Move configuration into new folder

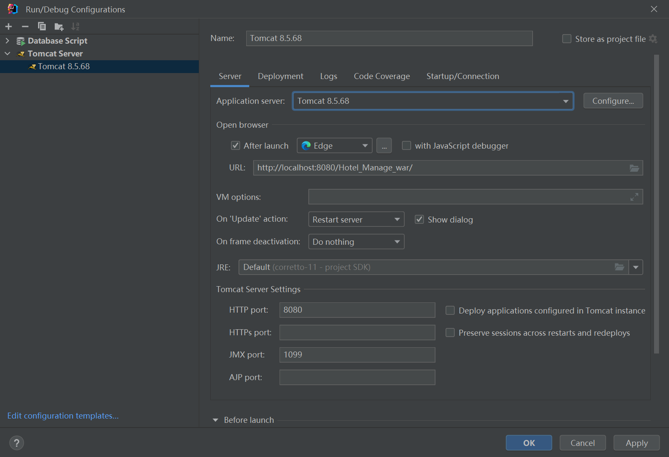click(x=59, y=26)
